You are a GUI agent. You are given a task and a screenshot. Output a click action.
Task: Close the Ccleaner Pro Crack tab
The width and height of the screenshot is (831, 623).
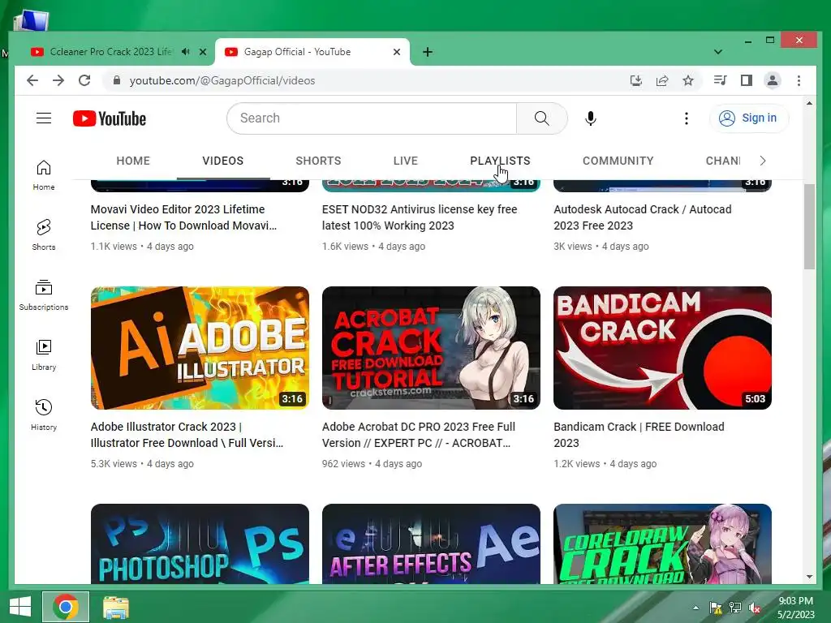[202, 52]
